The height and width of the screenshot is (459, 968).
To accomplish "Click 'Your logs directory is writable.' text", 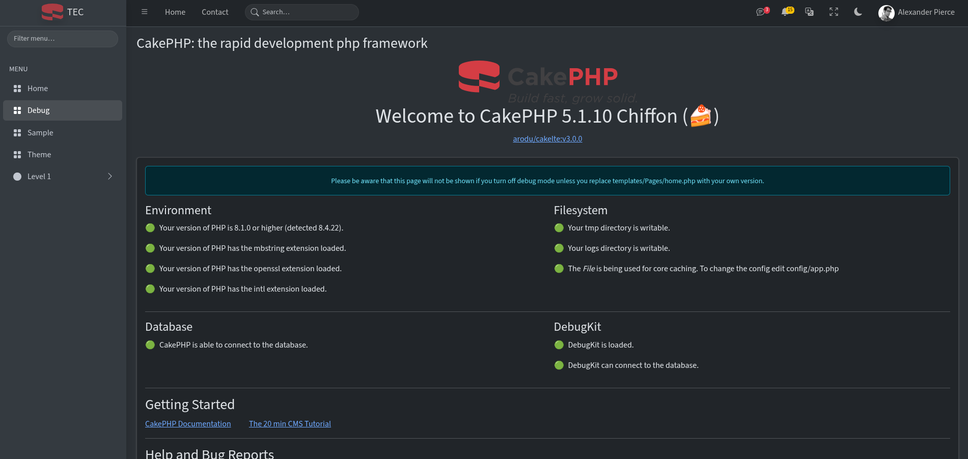I will [x=619, y=248].
